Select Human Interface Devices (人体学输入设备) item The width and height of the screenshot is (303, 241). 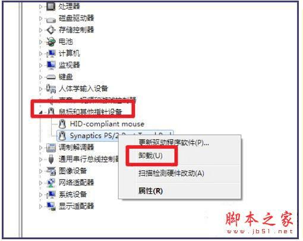[x=83, y=89]
